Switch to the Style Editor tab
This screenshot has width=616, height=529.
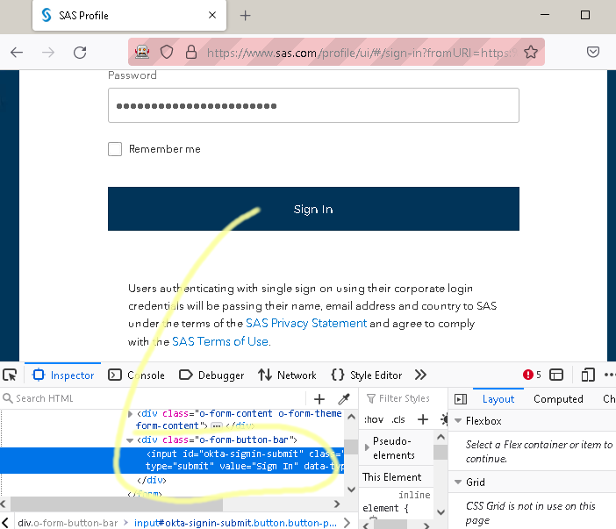coord(367,375)
